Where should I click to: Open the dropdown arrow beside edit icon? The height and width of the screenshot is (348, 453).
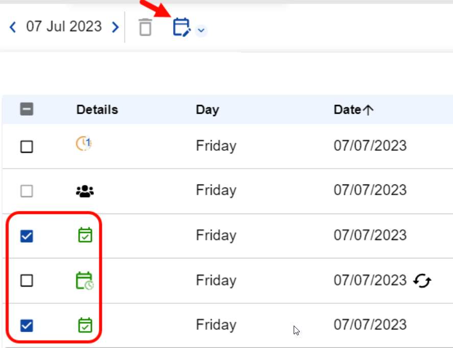pyautogui.click(x=201, y=30)
